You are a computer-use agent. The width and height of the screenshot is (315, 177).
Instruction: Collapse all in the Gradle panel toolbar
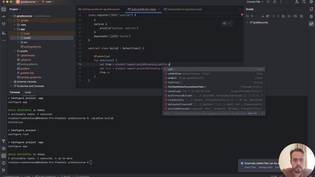click(278, 16)
